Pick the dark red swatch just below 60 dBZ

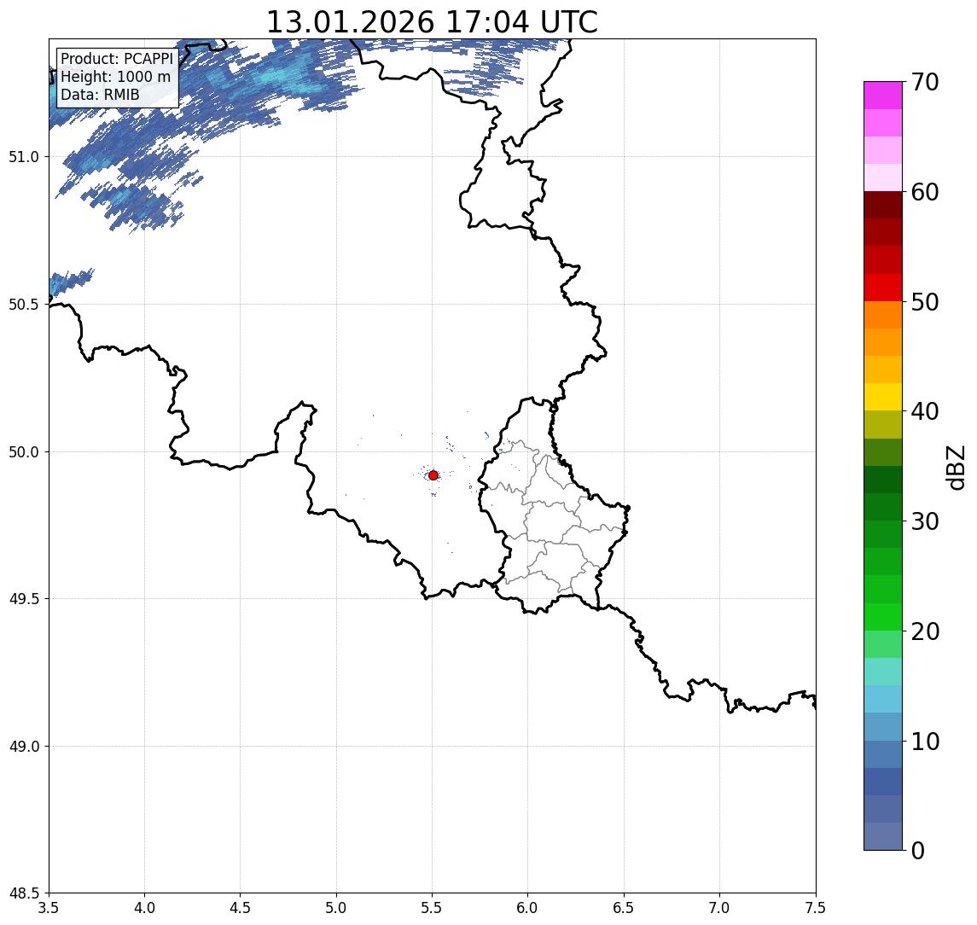pos(883,205)
